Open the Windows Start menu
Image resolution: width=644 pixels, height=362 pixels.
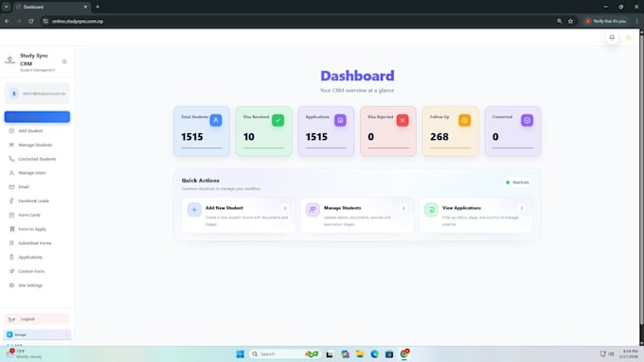coord(241,353)
